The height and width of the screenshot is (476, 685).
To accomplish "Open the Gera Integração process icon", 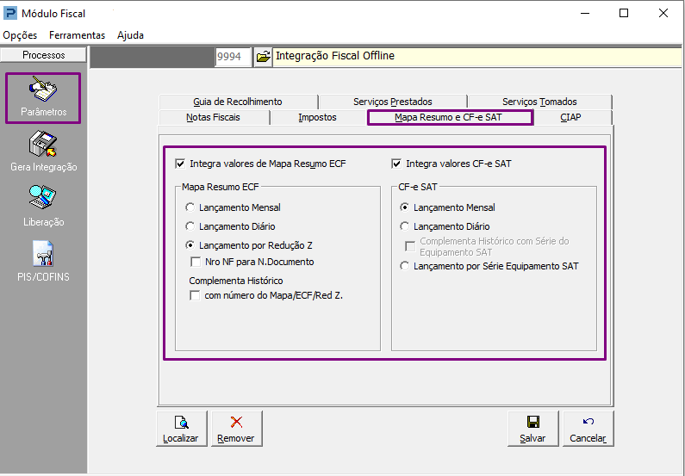I will click(43, 151).
